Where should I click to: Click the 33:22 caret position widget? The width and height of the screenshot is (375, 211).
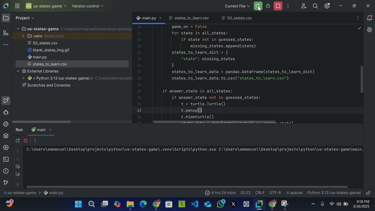click(245, 193)
